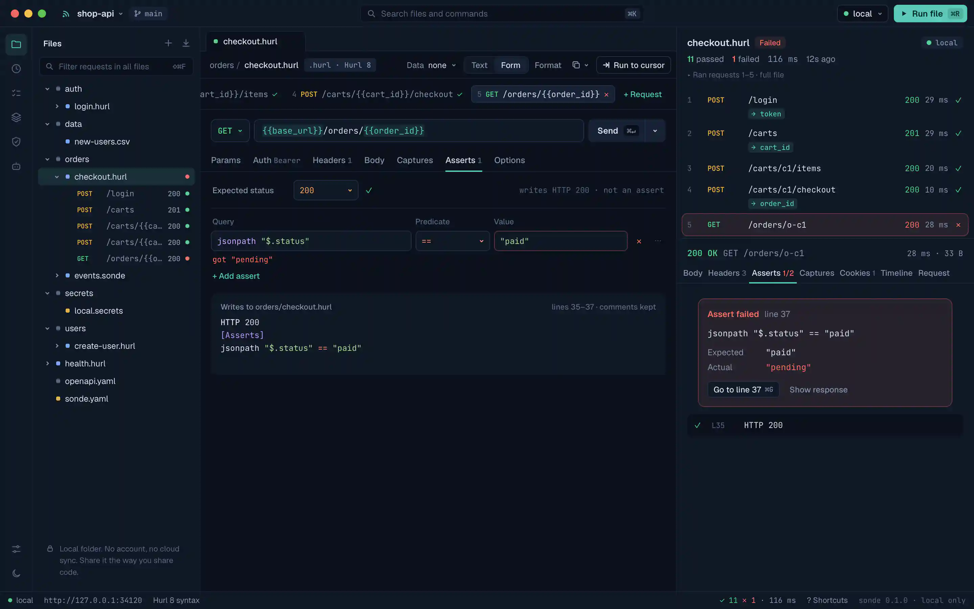This screenshot has height=609, width=974.
Task: Toggle dark mode moon icon
Action: (16, 573)
